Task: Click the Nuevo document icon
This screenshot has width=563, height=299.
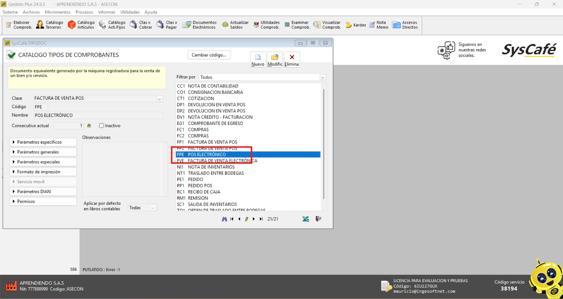Action: (x=258, y=58)
